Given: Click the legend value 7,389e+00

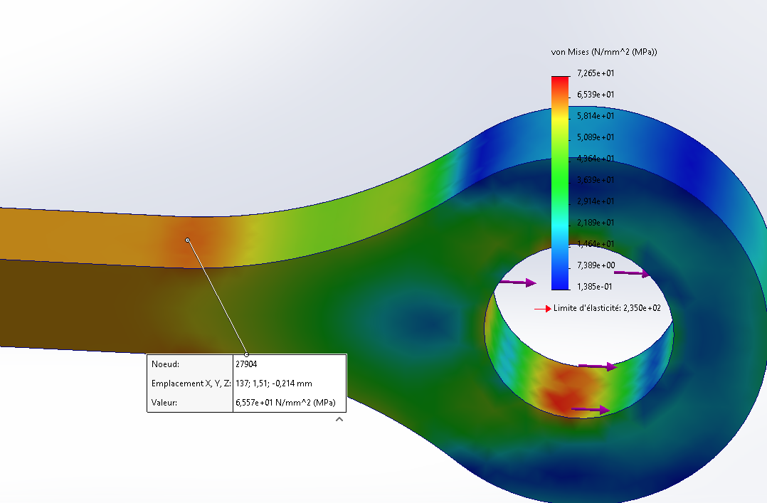Looking at the screenshot, I should (596, 265).
